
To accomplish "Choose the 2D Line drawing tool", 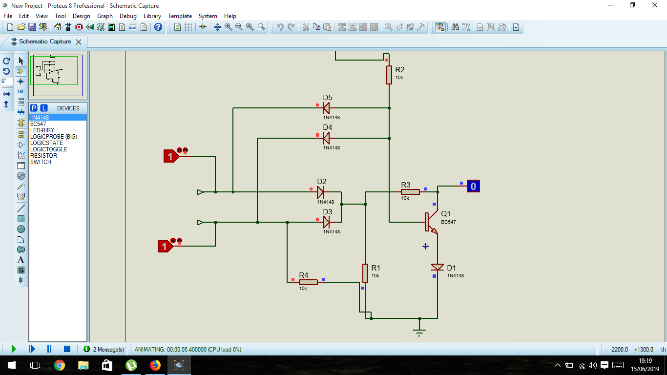I will pos(21,208).
